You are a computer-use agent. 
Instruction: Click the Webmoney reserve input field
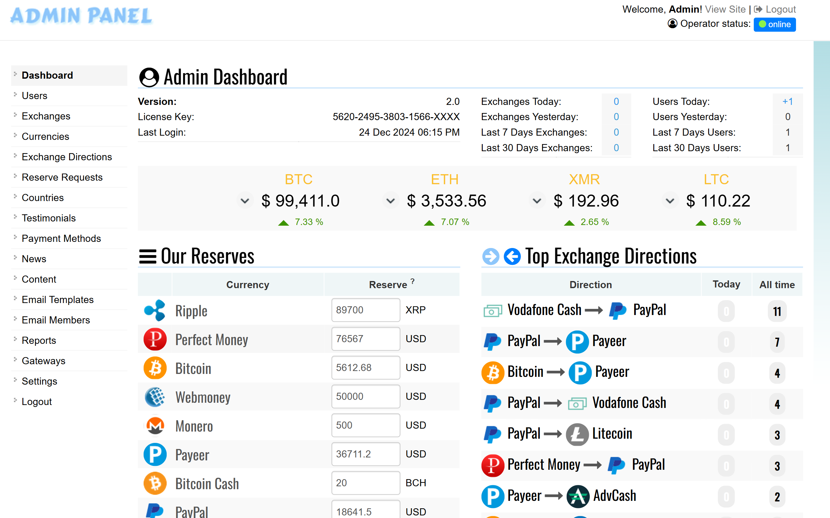click(366, 396)
